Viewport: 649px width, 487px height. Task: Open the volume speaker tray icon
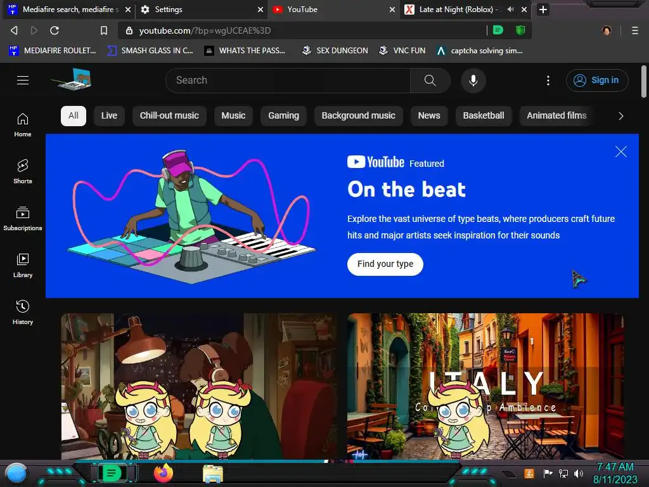click(x=579, y=473)
